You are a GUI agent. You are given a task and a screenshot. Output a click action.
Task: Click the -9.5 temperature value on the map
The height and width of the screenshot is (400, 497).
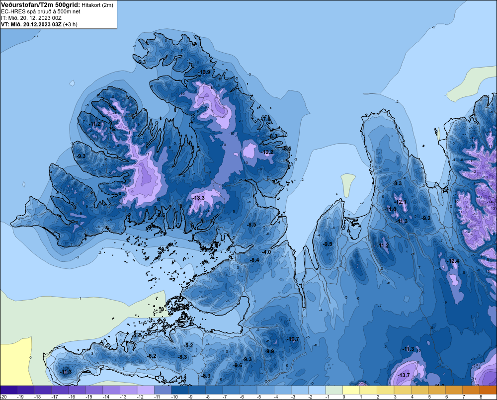pyautogui.click(x=328, y=244)
